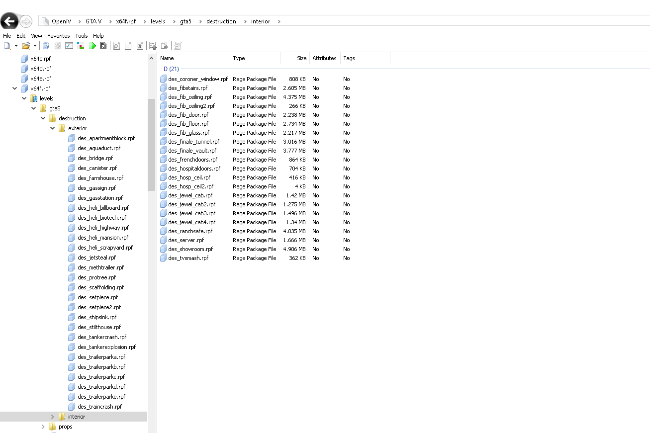
Task: Click the blue magnifier search toolbar icon
Action: point(46,46)
